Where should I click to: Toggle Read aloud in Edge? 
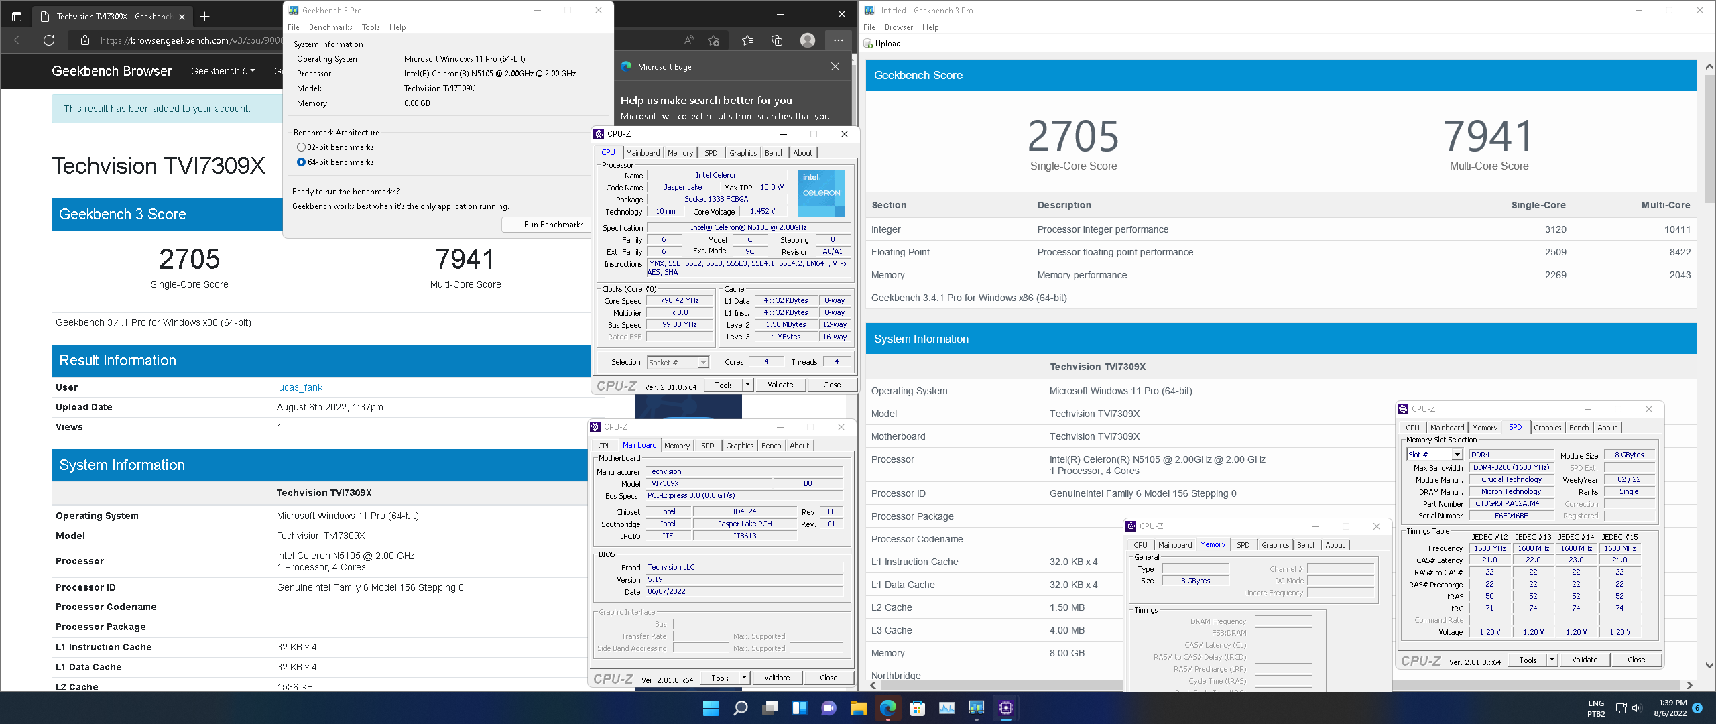click(x=689, y=40)
